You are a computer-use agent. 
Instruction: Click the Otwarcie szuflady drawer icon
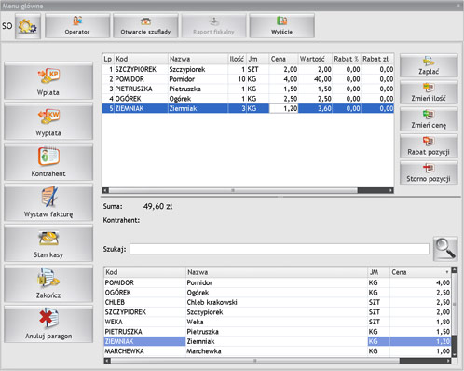(x=145, y=21)
